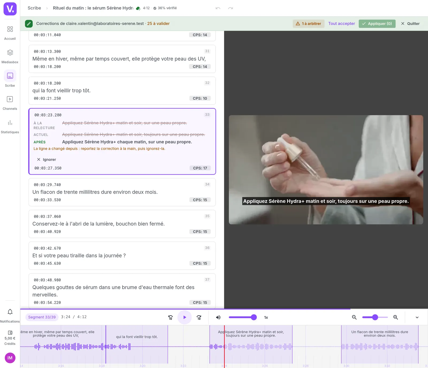Open the Crédits 5,00 € wallet
Viewport: 428px width, 368px height.
coord(10,338)
